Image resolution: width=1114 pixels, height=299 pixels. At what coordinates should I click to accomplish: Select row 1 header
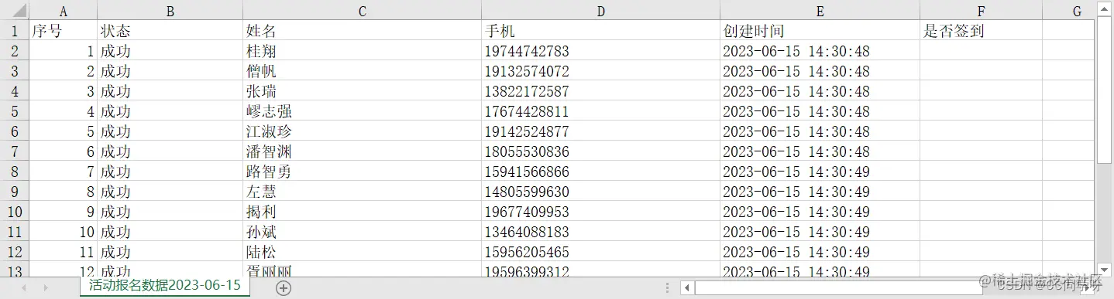click(15, 31)
